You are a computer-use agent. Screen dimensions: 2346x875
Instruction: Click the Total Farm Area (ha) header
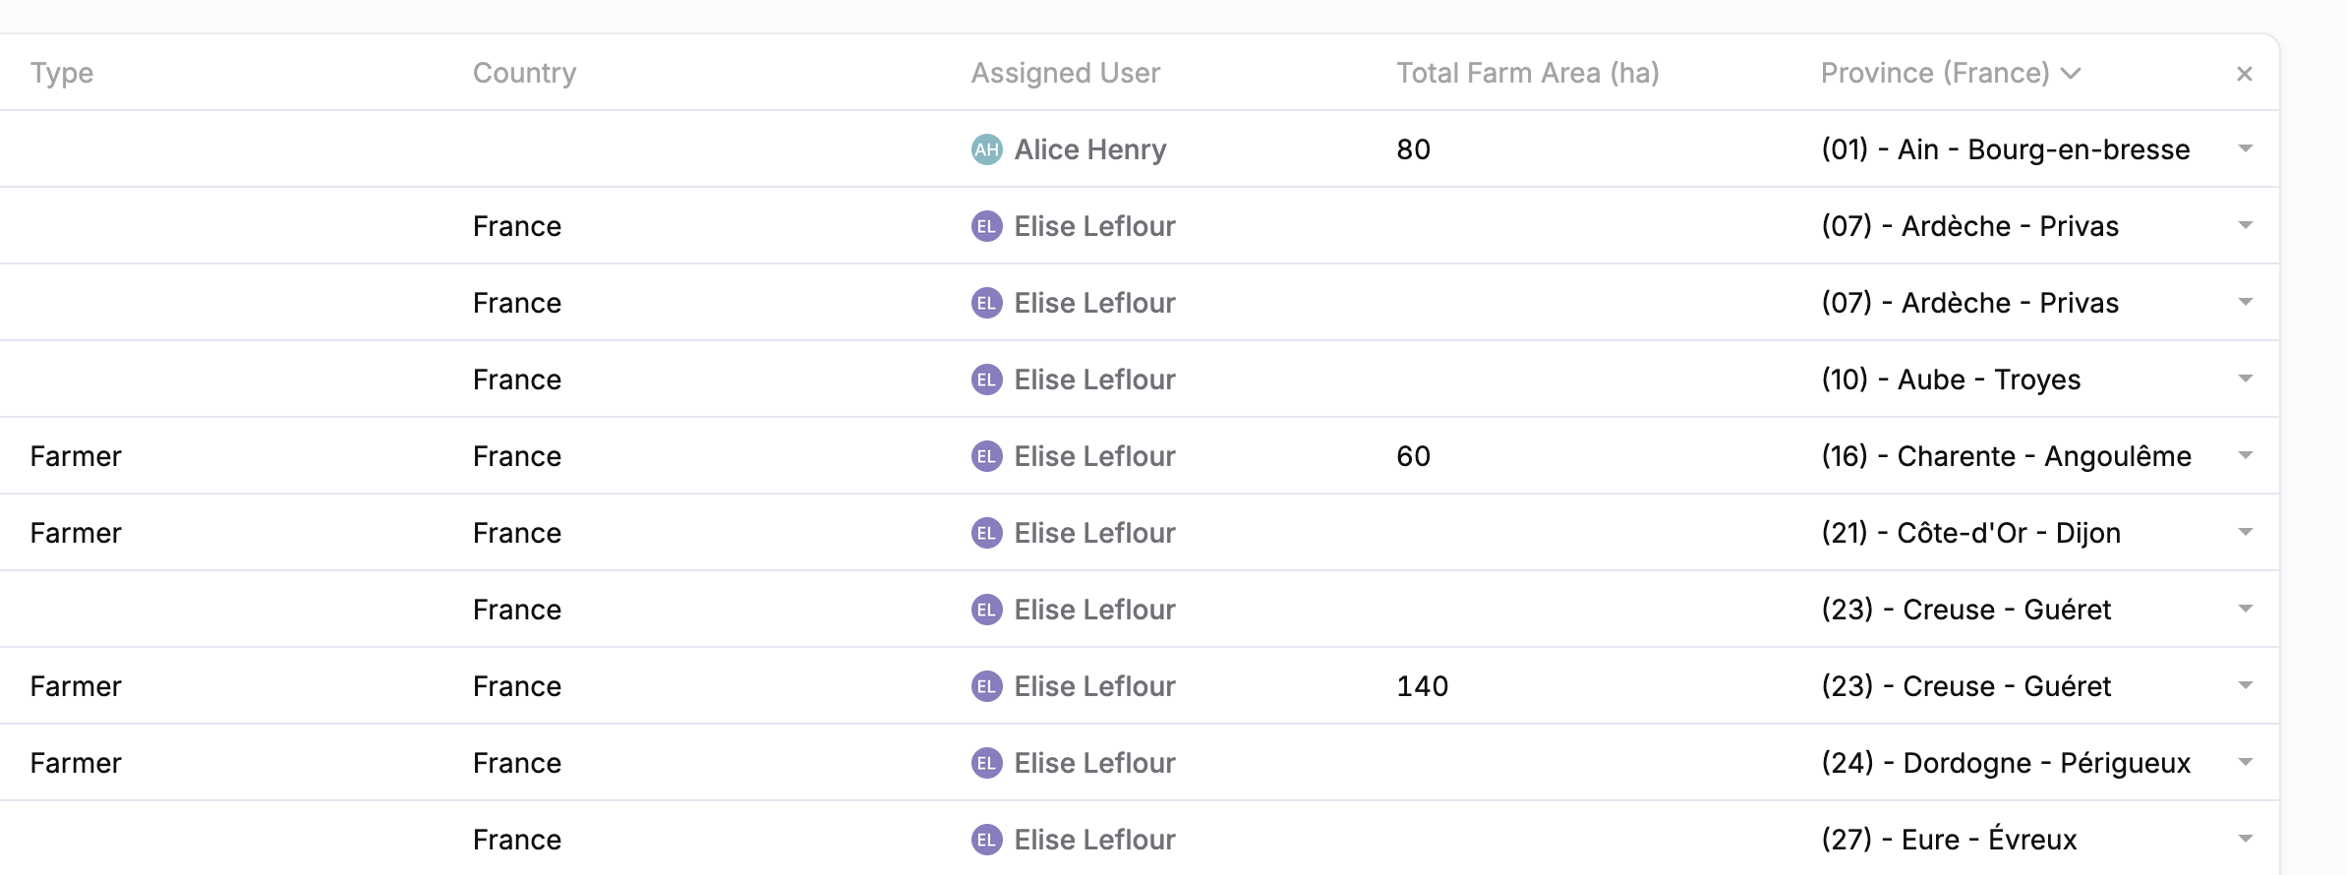coord(1527,74)
